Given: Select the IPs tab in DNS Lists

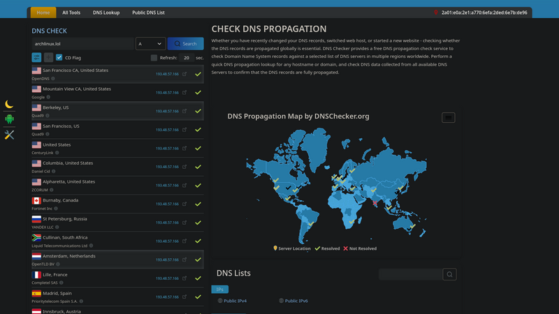Looking at the screenshot, I should [x=219, y=290].
